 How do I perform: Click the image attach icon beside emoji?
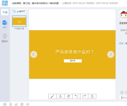coord(126,92)
